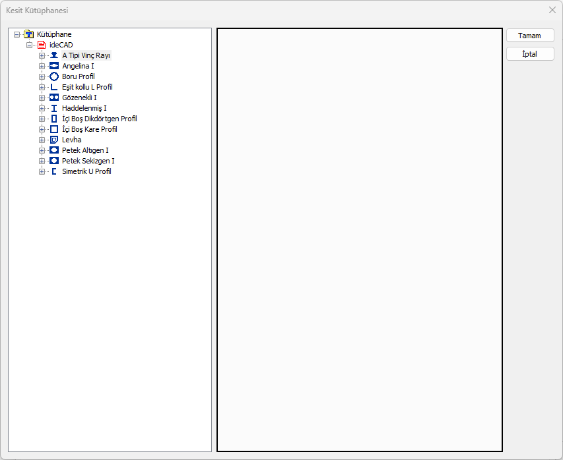Click the red ideCAD document icon

[x=42, y=45]
